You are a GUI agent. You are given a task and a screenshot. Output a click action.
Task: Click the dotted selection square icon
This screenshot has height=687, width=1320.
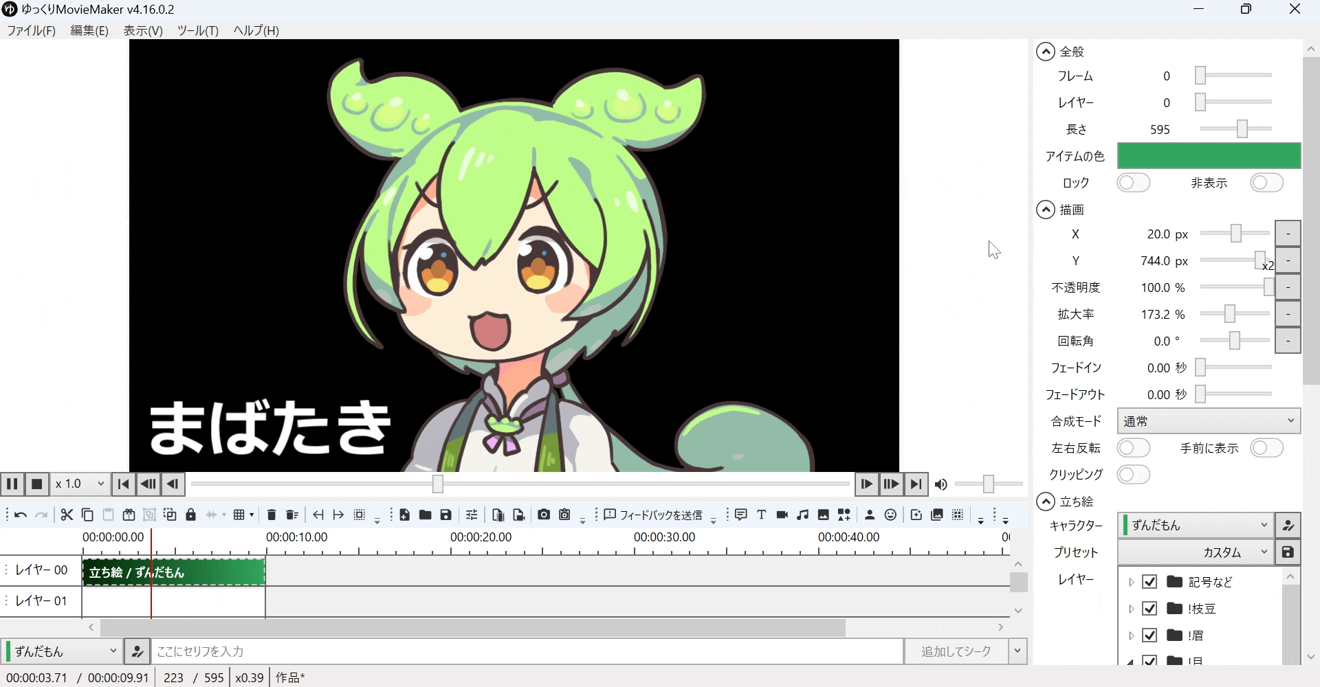click(359, 515)
